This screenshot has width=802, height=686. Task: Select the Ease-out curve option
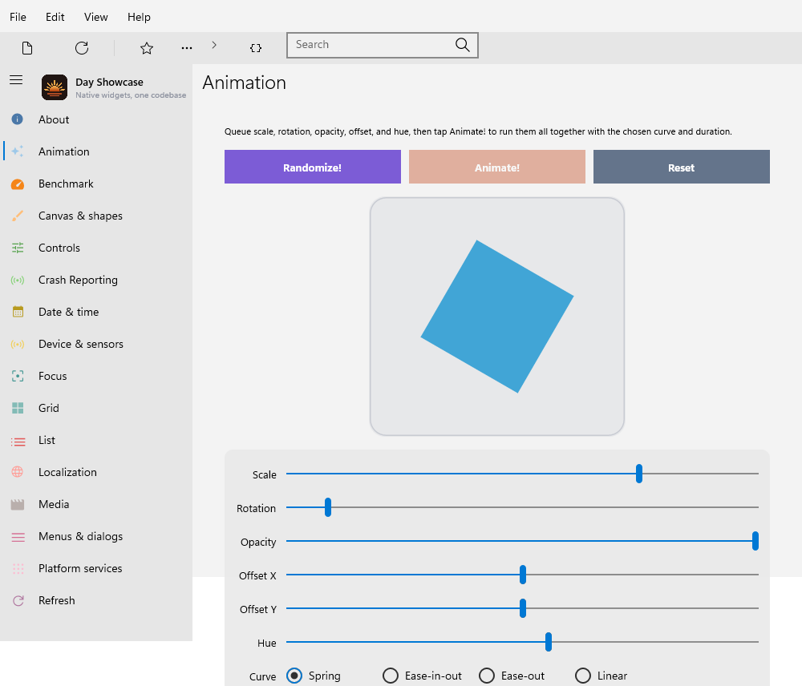click(x=487, y=676)
